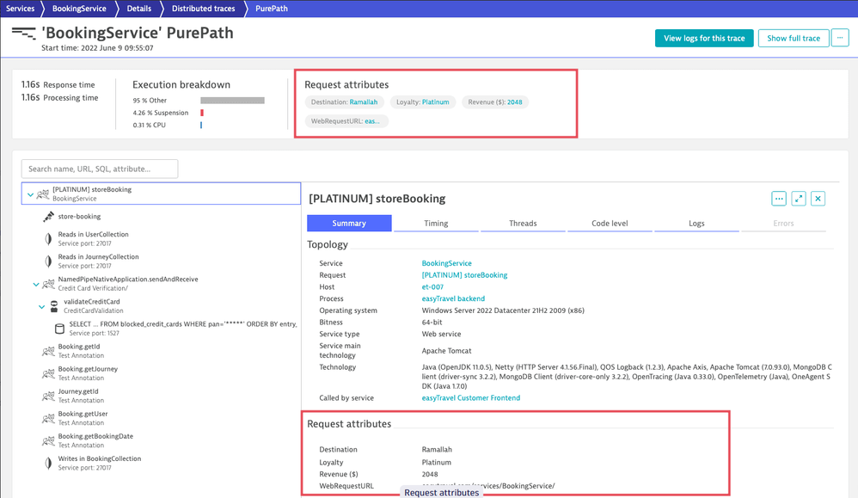Select the Booking.getJourney row
Image resolution: width=858 pixels, height=498 pixels.
click(x=162, y=374)
